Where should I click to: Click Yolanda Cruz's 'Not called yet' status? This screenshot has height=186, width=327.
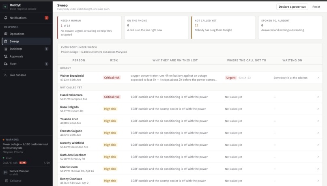[x=233, y=121]
